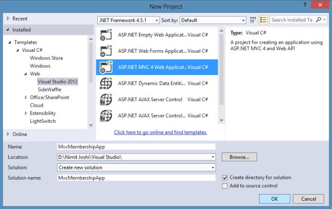Click the go online and find templates link
Image resolution: width=332 pixels, height=209 pixels.
coord(161,132)
